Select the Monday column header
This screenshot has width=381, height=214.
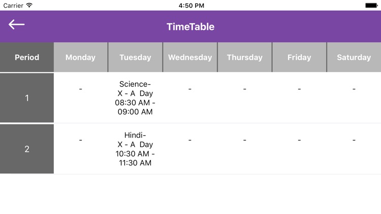pyautogui.click(x=80, y=57)
